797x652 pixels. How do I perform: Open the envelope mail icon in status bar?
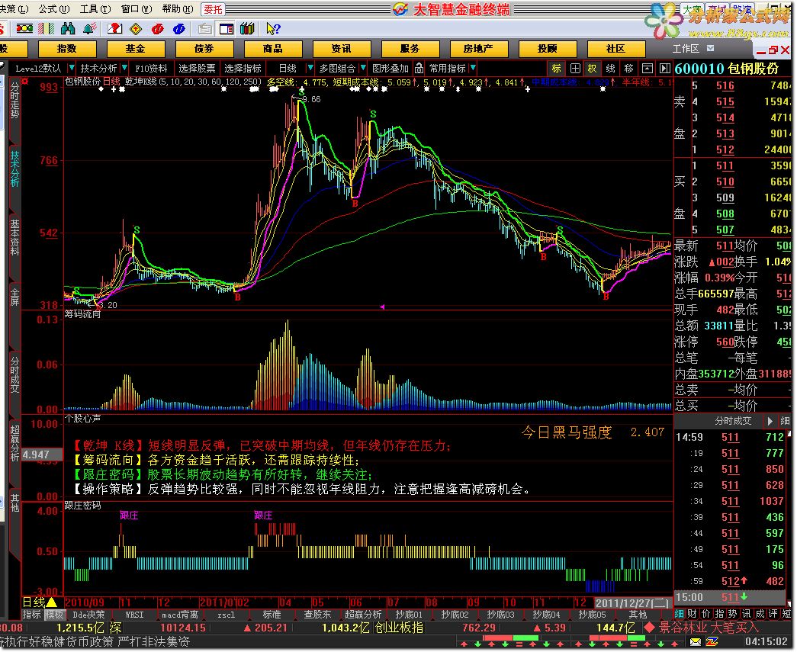click(x=696, y=642)
